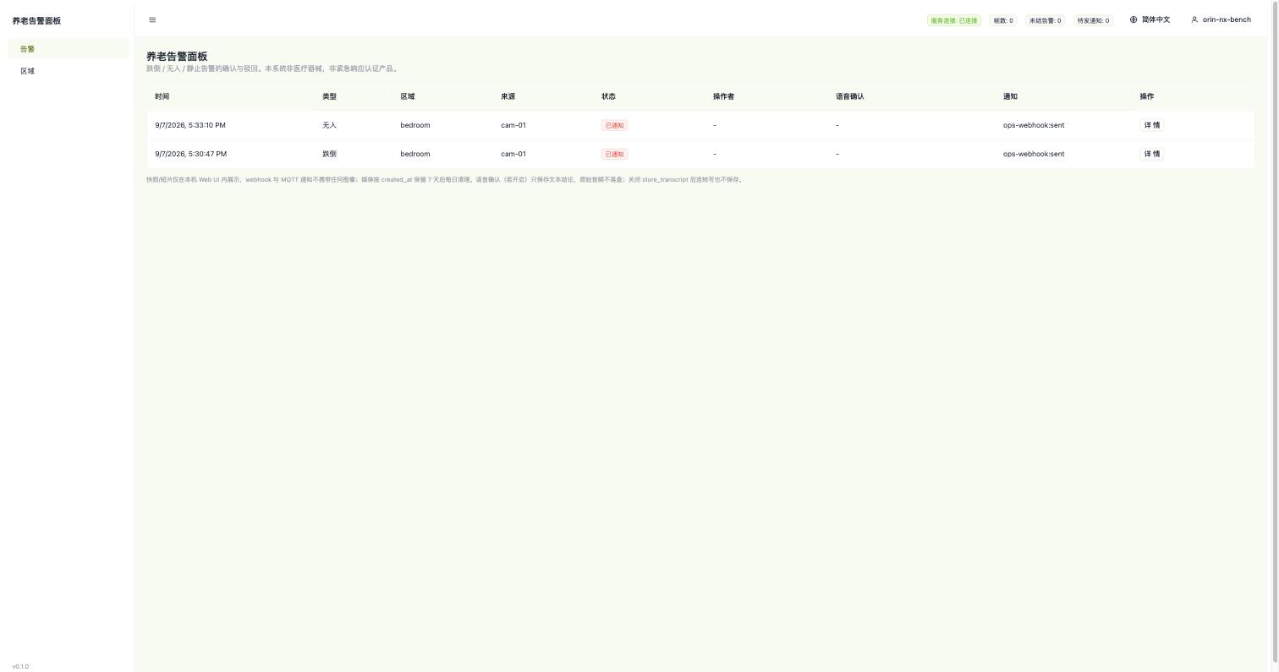The width and height of the screenshot is (1279, 672).
Task: Collapse the sidebar with the hamburger icon
Action: (x=152, y=20)
